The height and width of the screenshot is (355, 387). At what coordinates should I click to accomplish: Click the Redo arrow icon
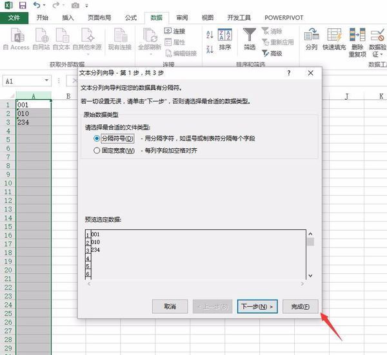[56, 5]
